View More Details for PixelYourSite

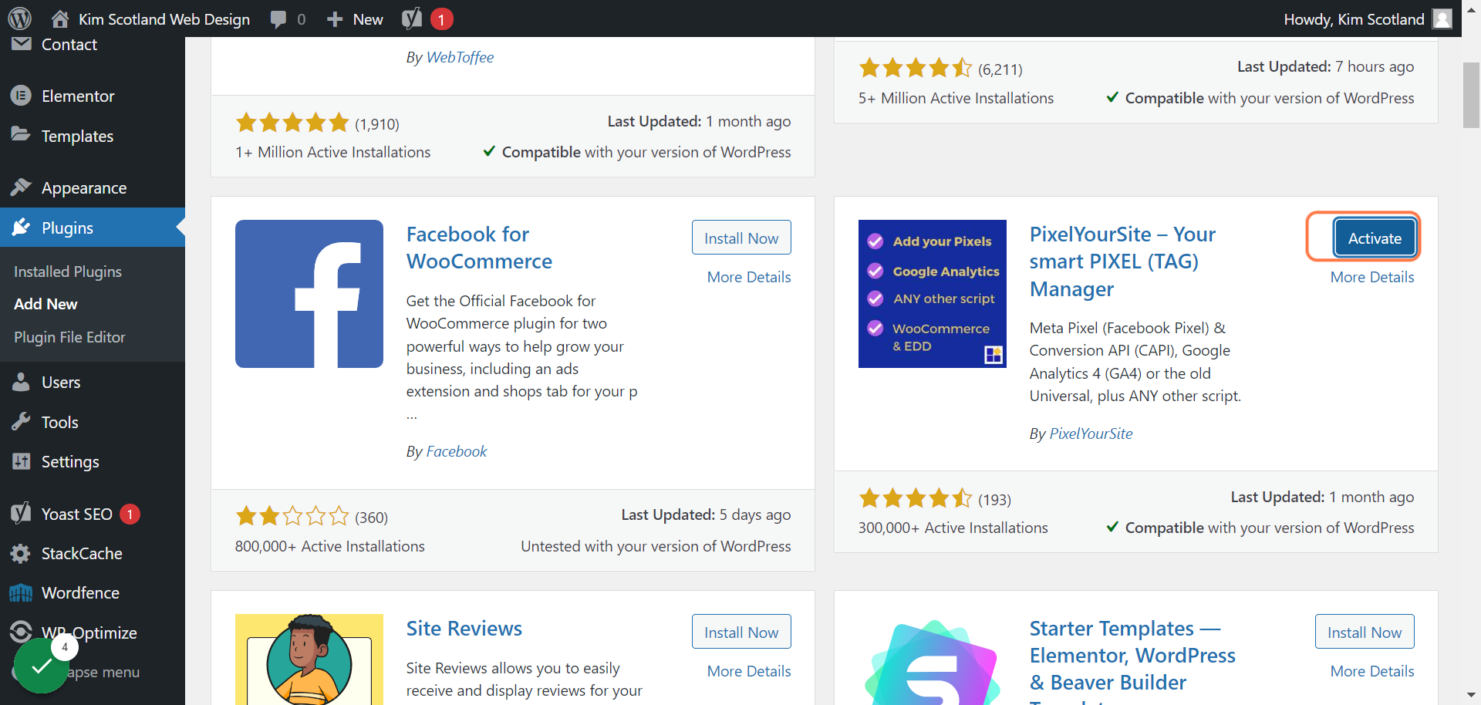pos(1372,277)
